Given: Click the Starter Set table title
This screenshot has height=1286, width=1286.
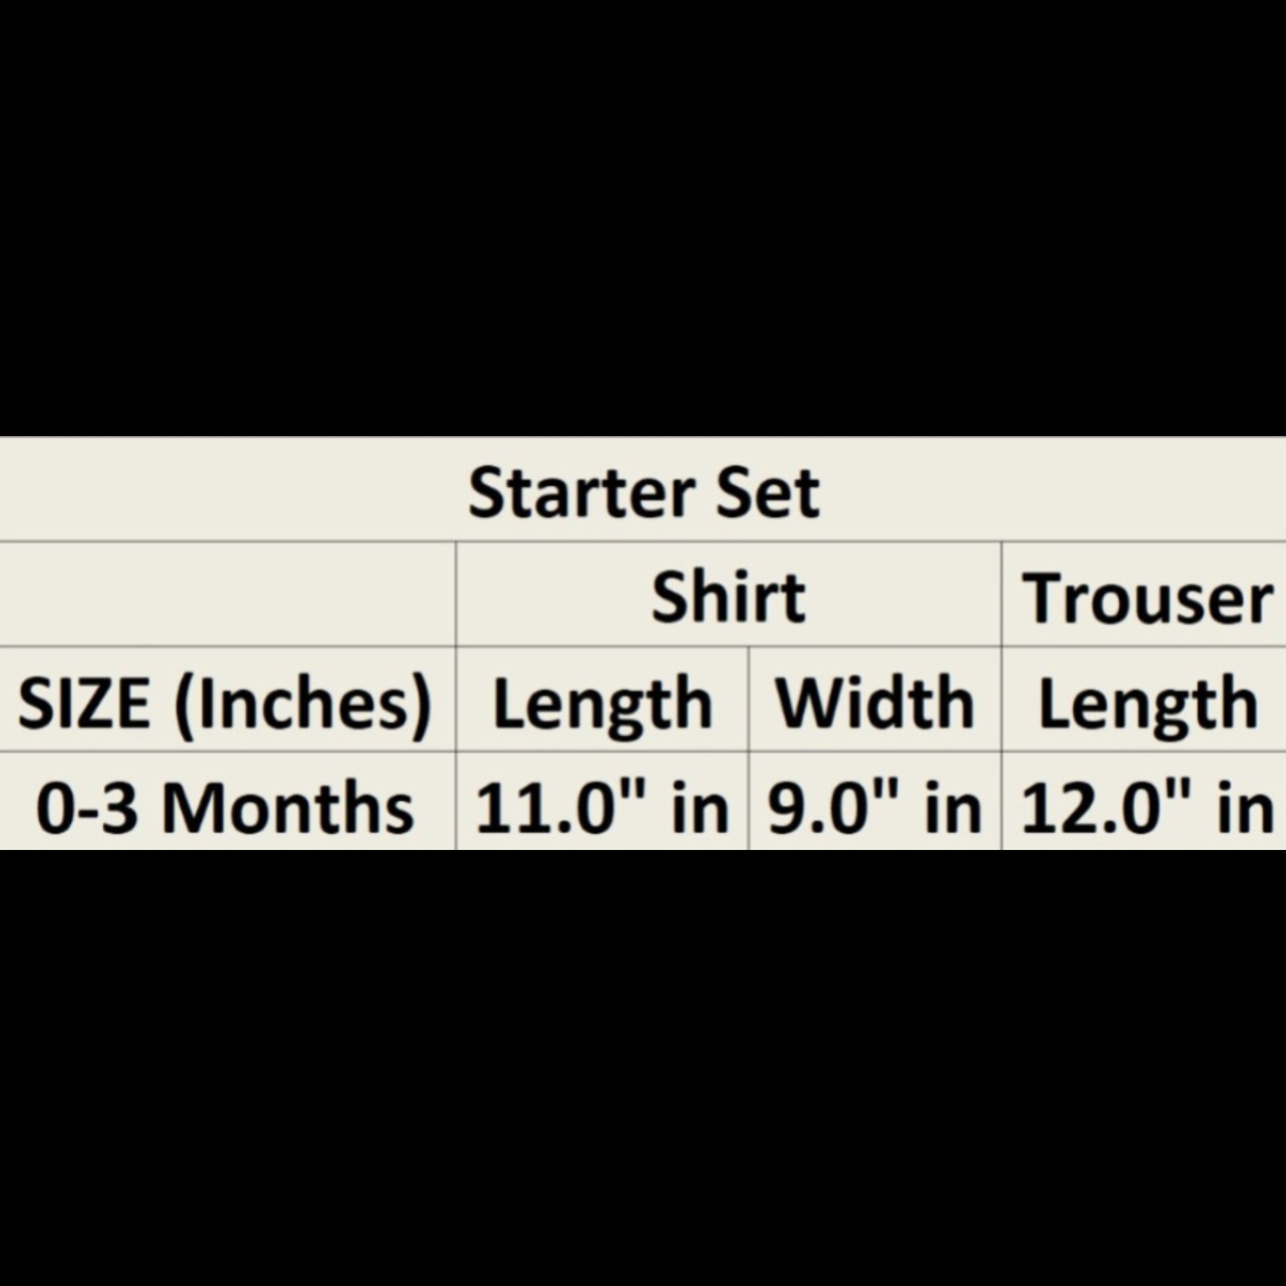Looking at the screenshot, I should (643, 493).
